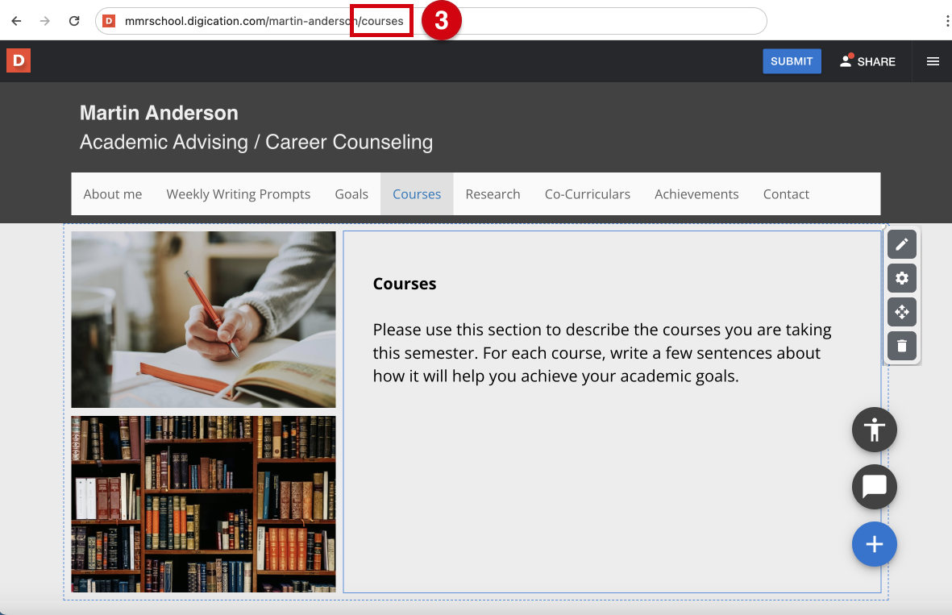Screen dimensions: 952x615
Task: Open the comments chat bubble button
Action: coord(875,487)
